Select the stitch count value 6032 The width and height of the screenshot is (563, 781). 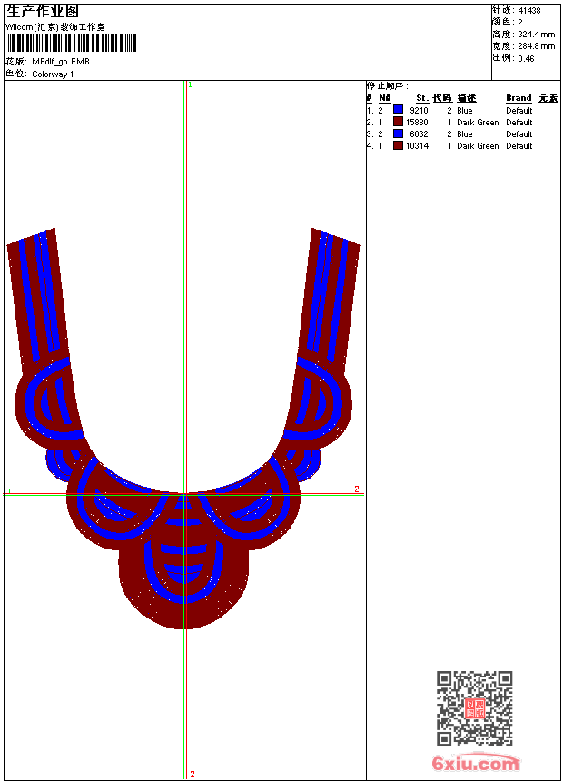click(x=419, y=134)
